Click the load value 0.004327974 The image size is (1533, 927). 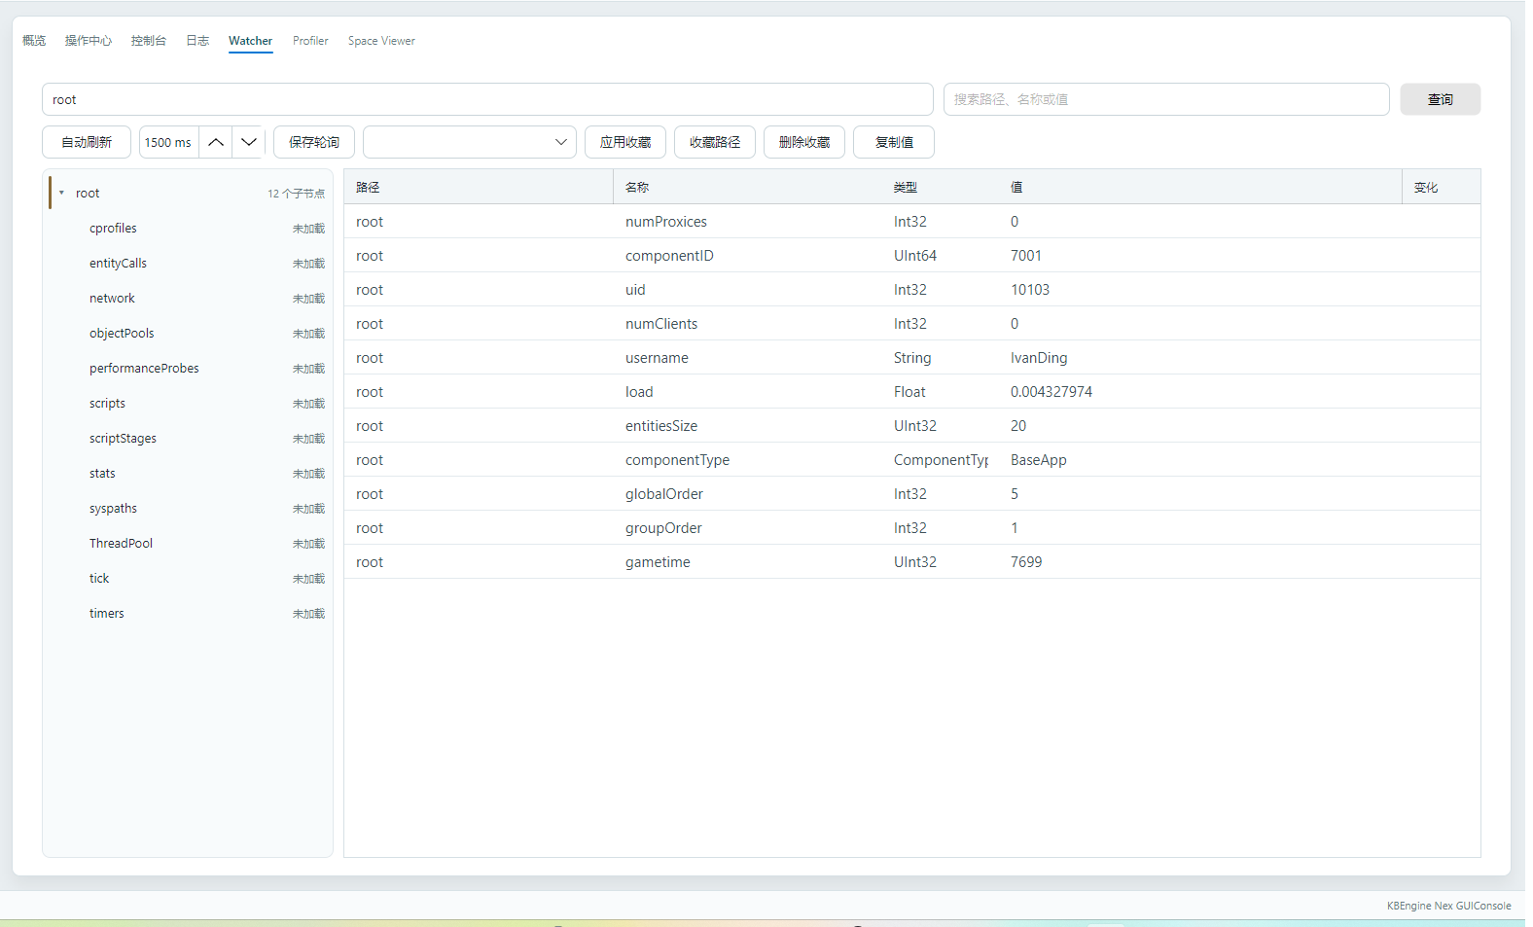pos(1052,392)
